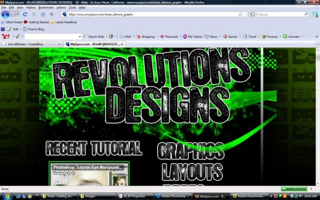Click the Yahoo toolbar search field
The height and width of the screenshot is (200, 320).
pos(51,36)
